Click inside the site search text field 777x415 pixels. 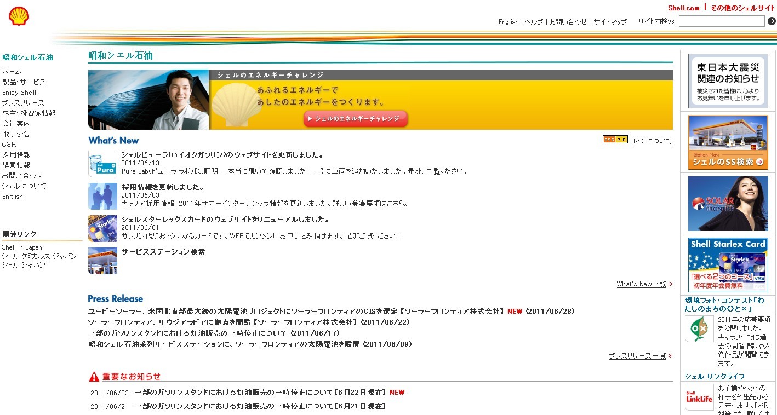(721, 21)
